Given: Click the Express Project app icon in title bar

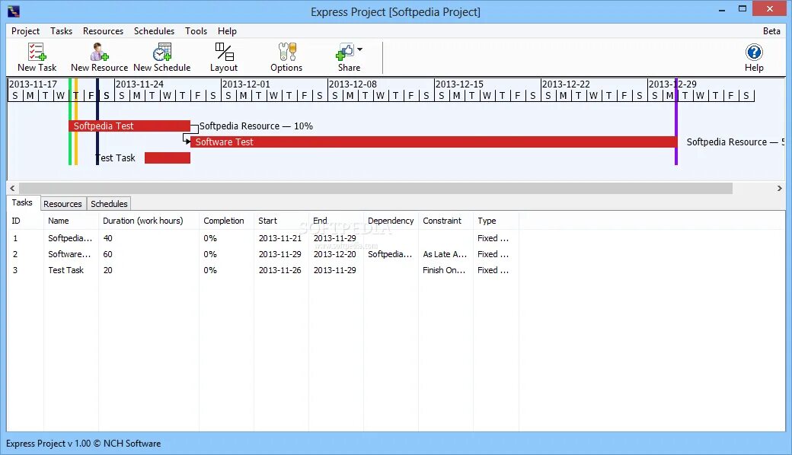Looking at the screenshot, I should coord(14,11).
